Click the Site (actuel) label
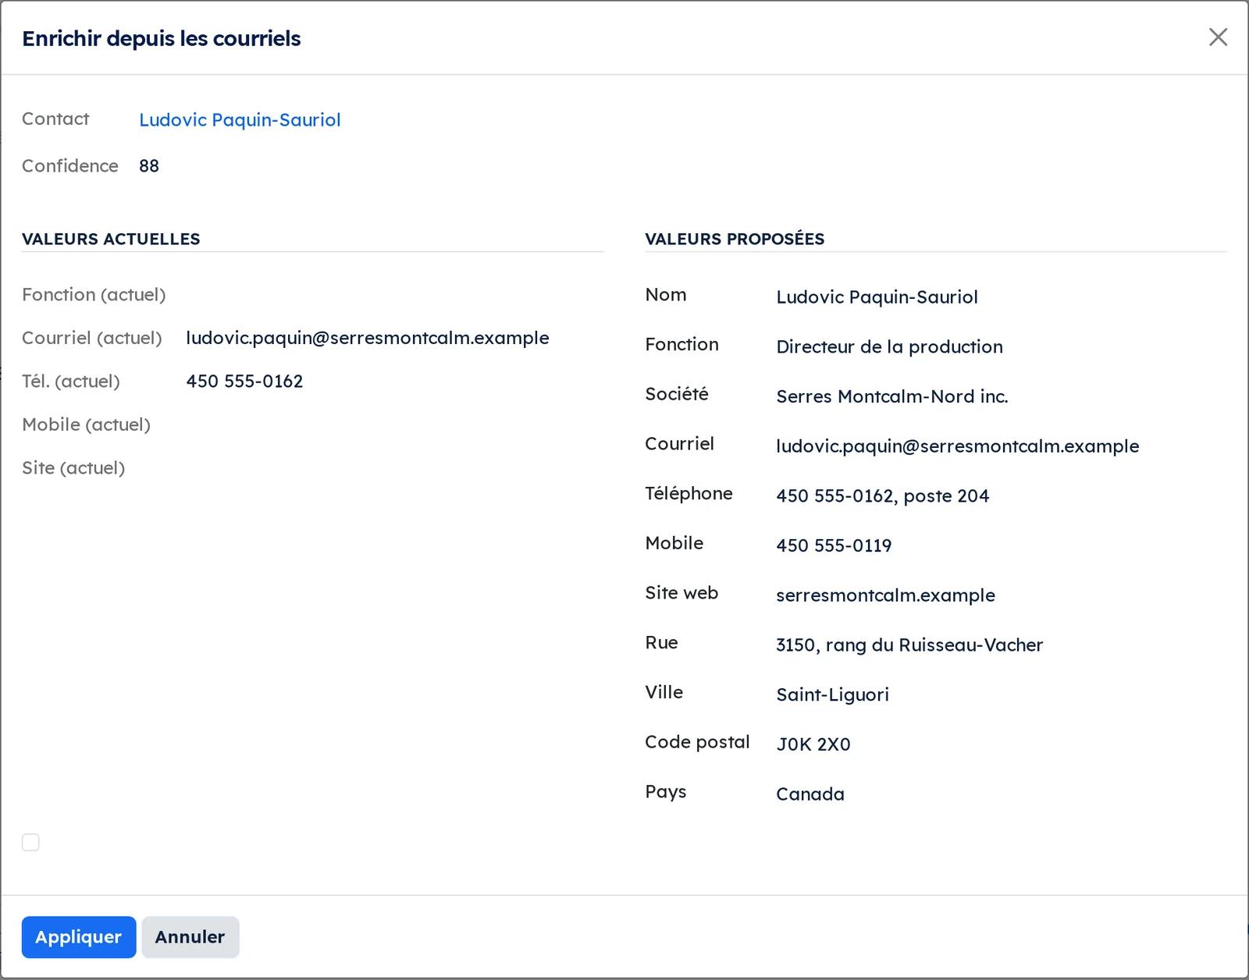The image size is (1249, 980). (73, 468)
